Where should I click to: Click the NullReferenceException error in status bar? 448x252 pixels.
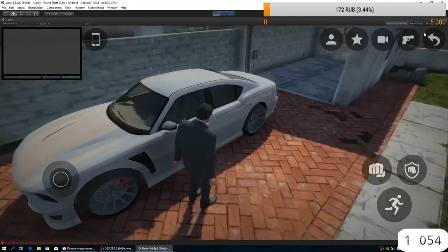54,243
